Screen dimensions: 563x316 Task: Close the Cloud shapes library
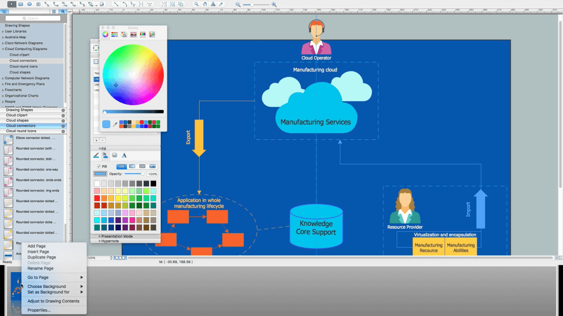pos(63,121)
